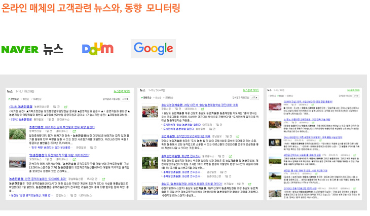This screenshot has height=216, width=370.
Task: Open last headline in right news panel
Action: [x=300, y=189]
